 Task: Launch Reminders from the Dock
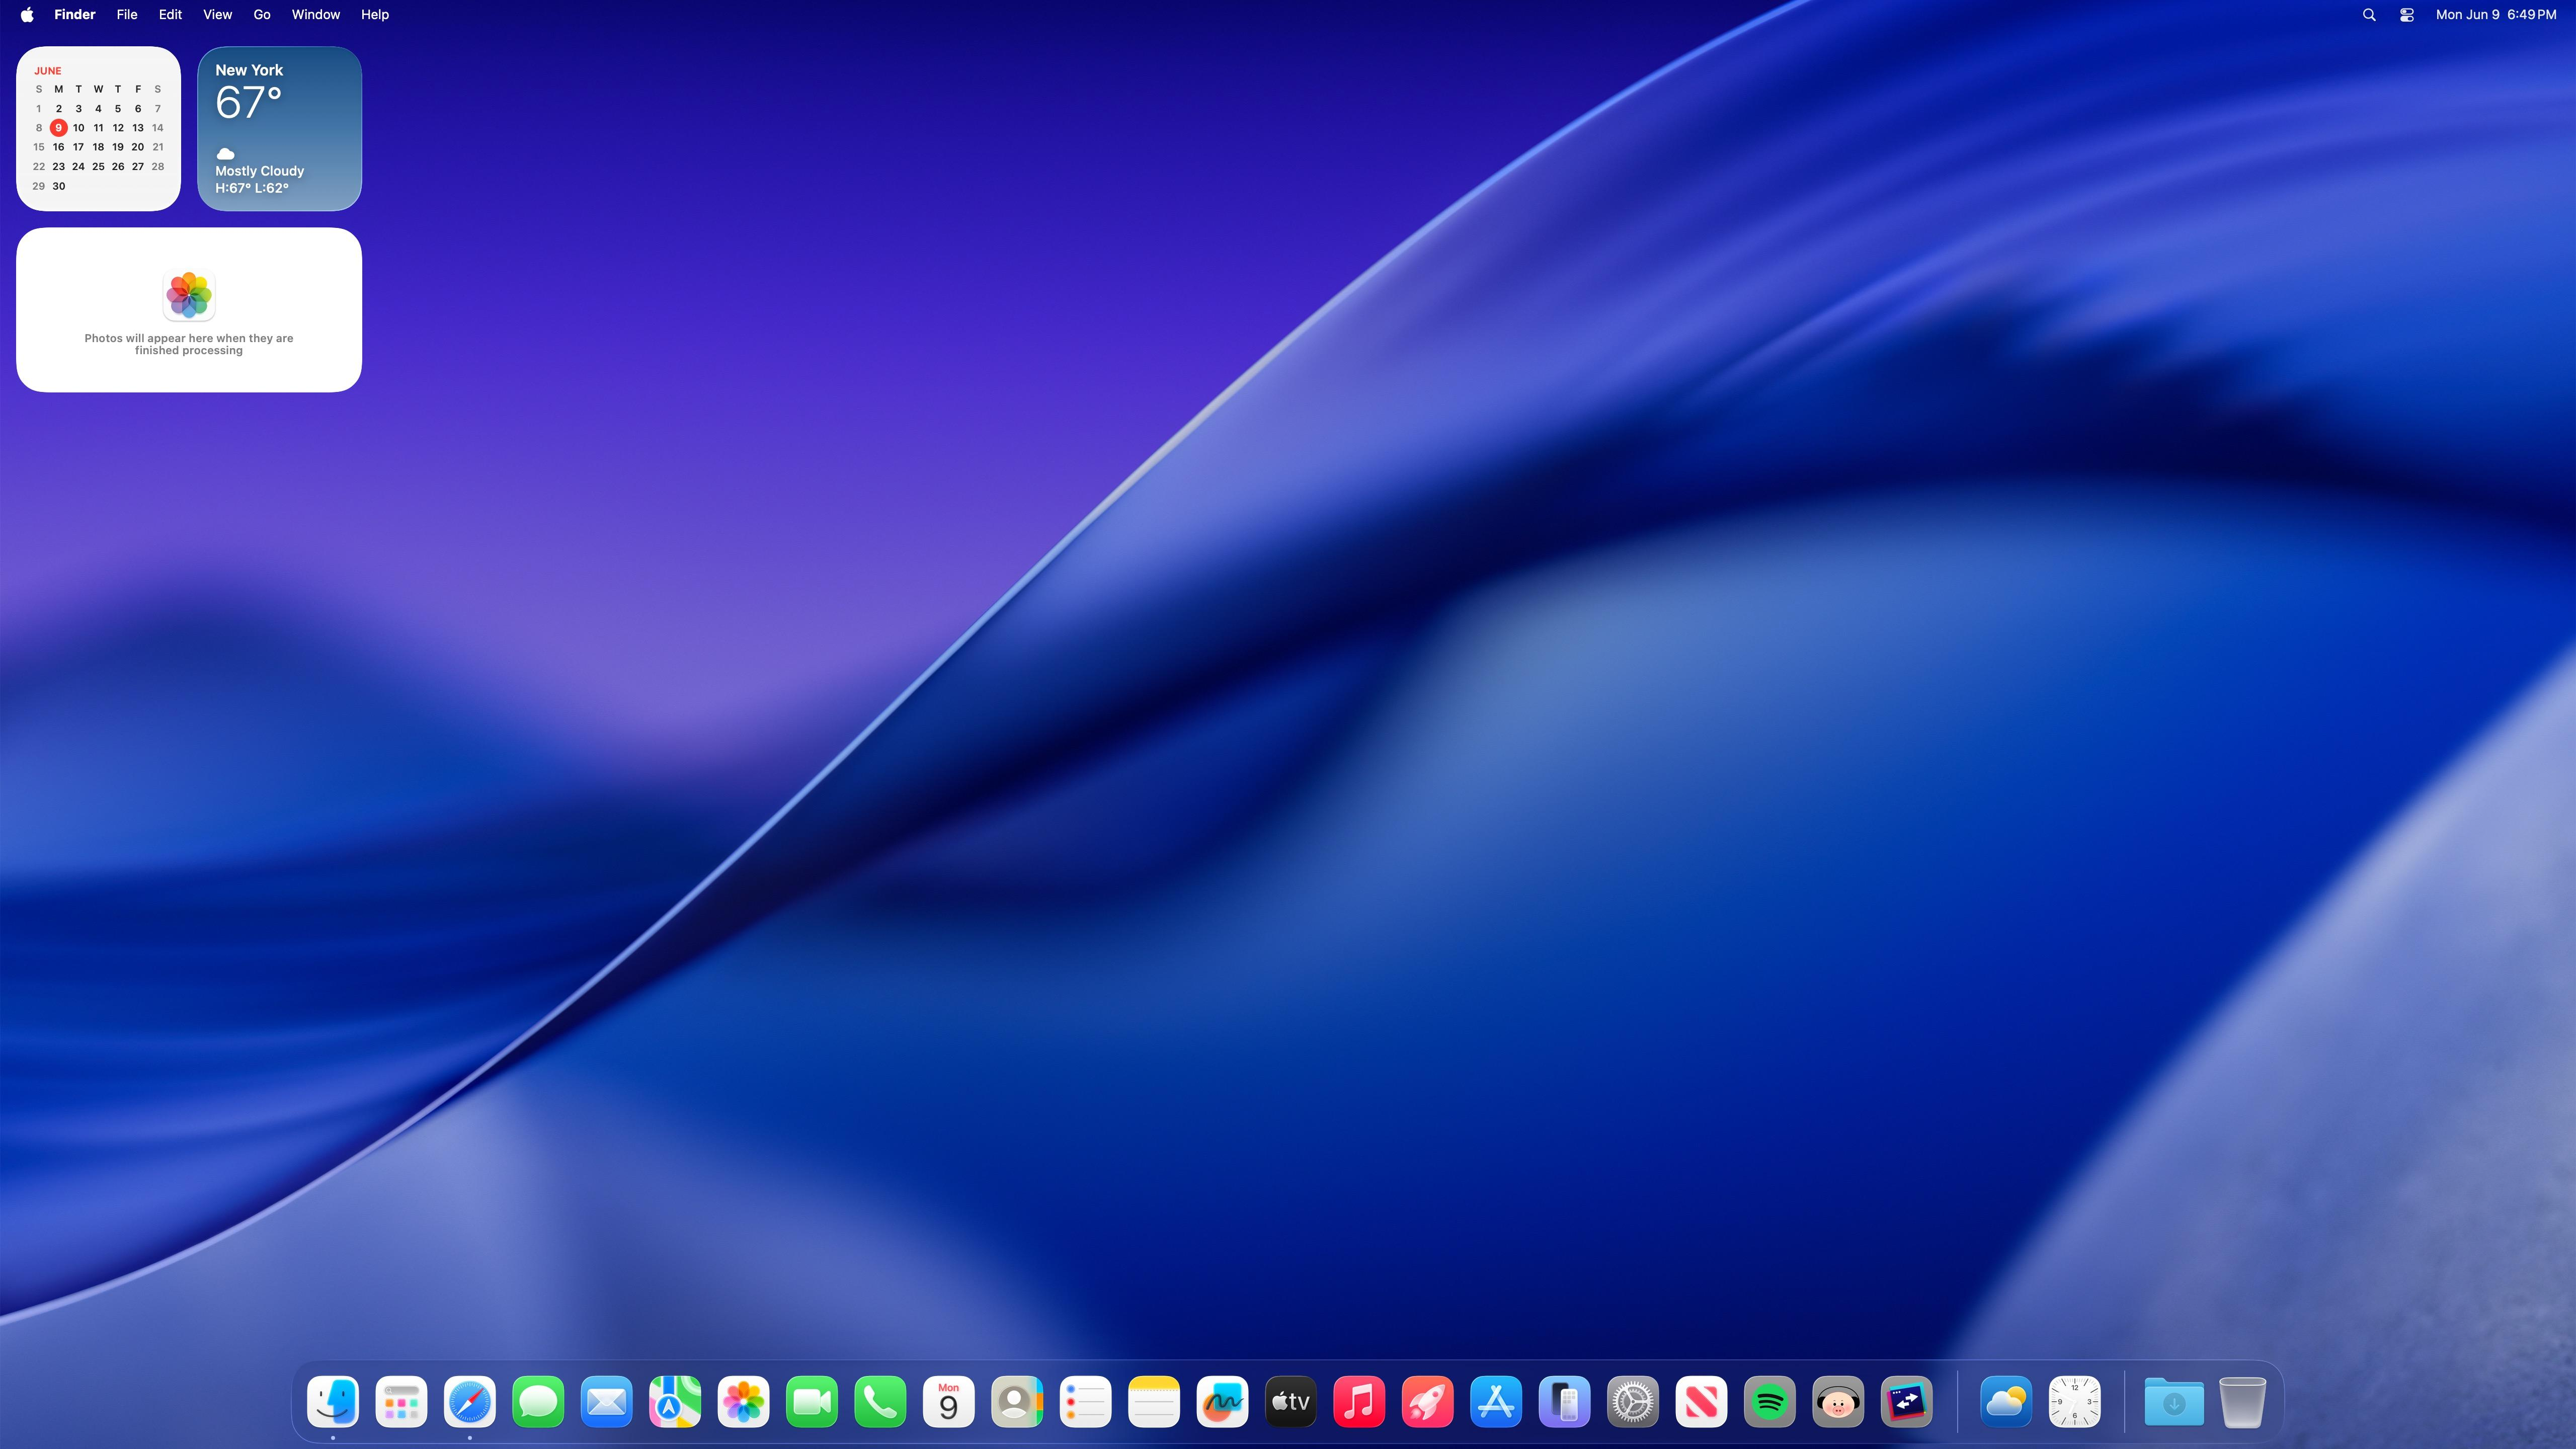pyautogui.click(x=1085, y=1402)
